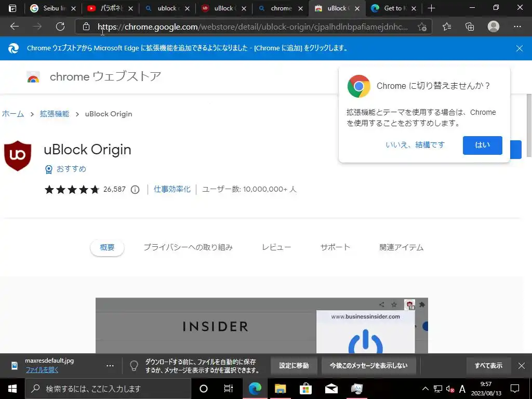532x399 pixels.
Task: Click the volume muted tray icon
Action: 450,389
